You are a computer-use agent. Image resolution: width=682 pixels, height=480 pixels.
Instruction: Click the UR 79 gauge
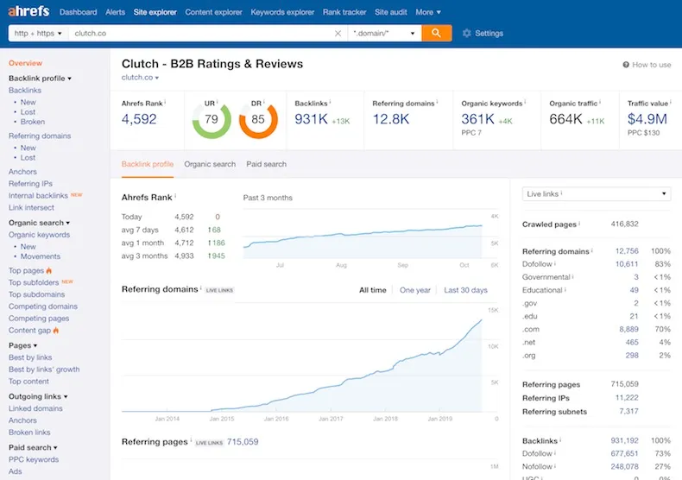(212, 119)
